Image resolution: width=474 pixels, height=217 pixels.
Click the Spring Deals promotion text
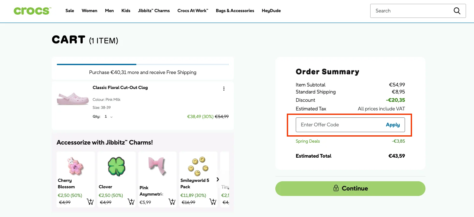308,141
